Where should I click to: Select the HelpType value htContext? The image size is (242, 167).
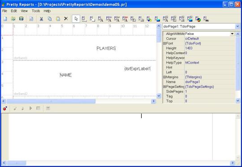(210, 63)
